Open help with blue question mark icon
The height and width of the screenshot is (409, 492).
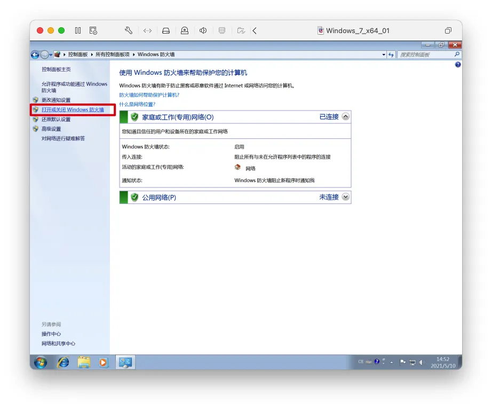tap(458, 65)
